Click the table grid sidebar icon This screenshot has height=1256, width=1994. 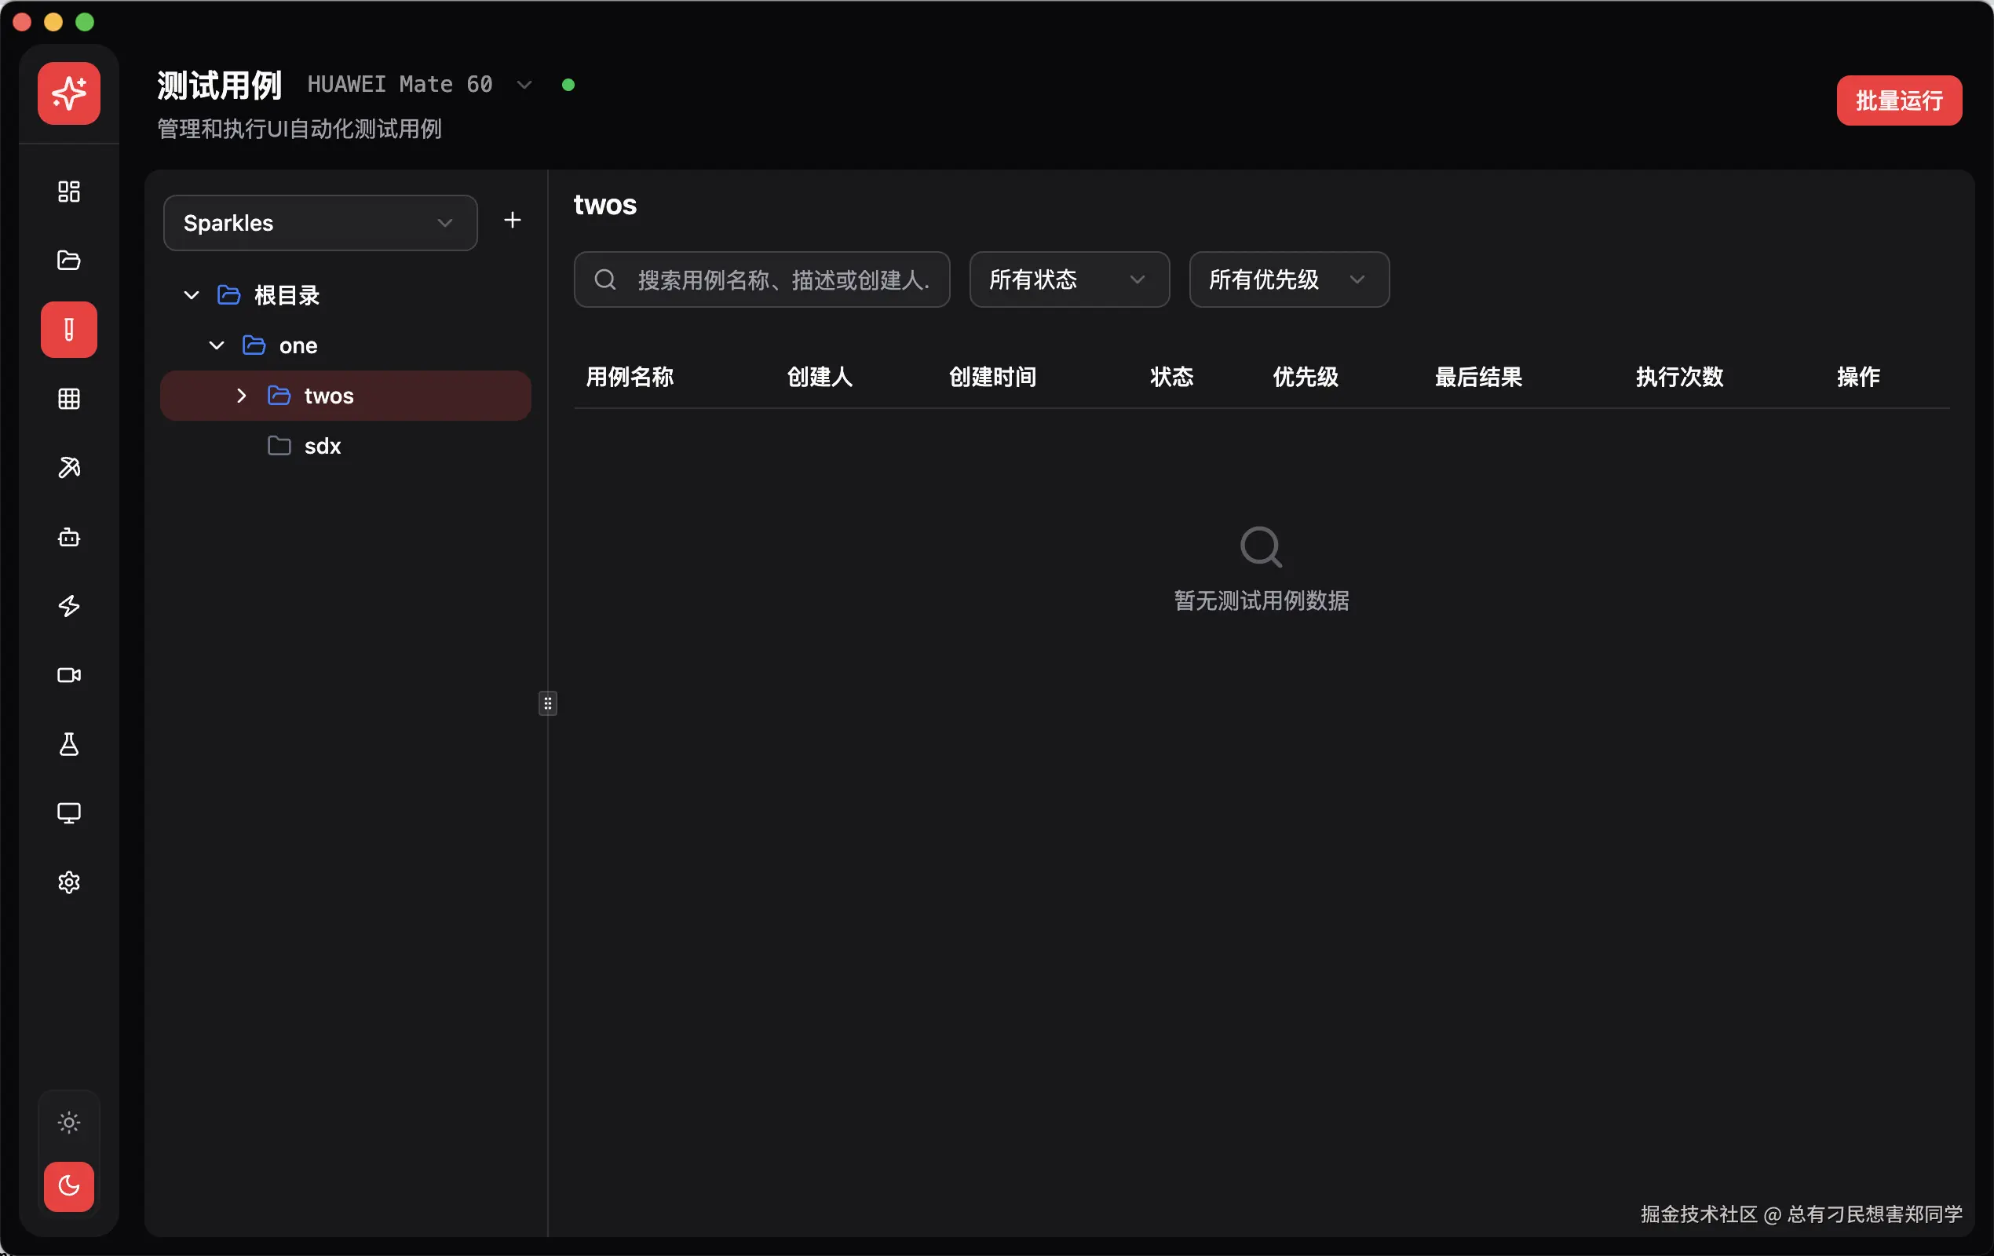(x=69, y=399)
